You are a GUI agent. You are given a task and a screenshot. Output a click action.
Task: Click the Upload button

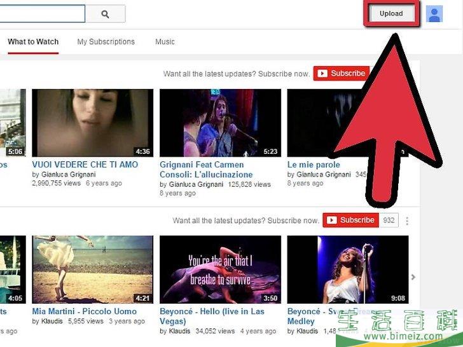391,13
